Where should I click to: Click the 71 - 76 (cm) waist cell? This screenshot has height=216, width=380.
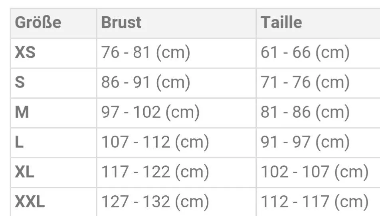click(318, 83)
